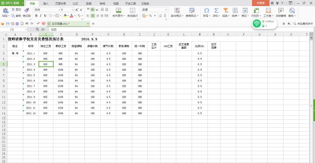Click the Merge and Center icon
Screen dimensions: 315x163
[x=119, y=10]
